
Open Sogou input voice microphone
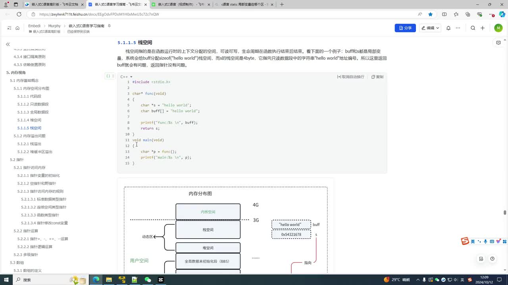pos(485,241)
